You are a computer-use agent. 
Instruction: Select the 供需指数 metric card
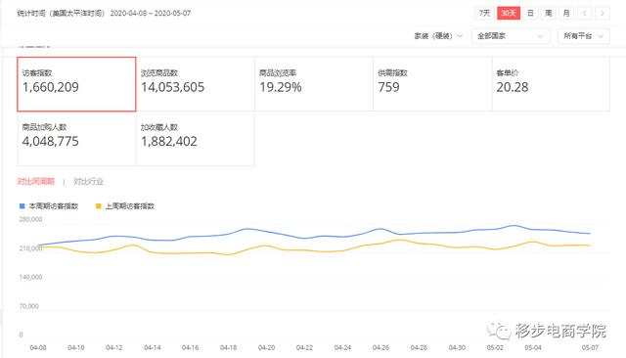432,84
